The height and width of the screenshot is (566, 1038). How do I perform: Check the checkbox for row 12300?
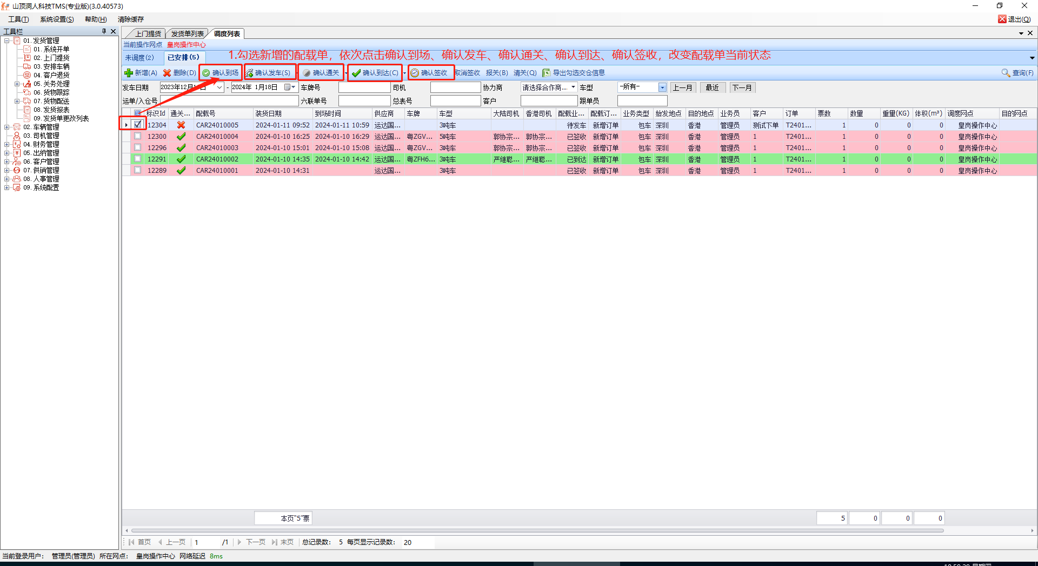click(x=138, y=136)
